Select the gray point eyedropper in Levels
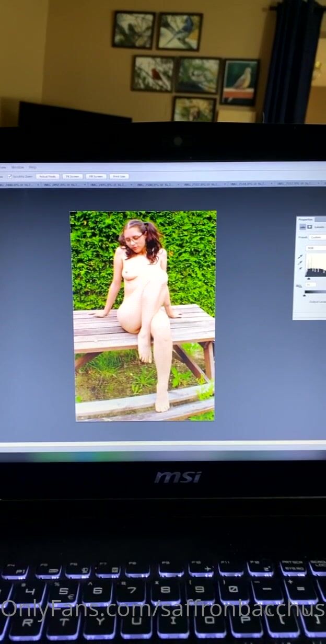The image size is (326, 644). click(301, 262)
